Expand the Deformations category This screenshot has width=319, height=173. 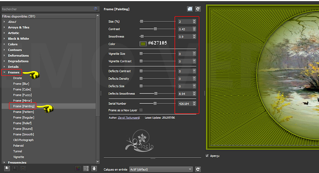pyautogui.click(x=4, y=56)
